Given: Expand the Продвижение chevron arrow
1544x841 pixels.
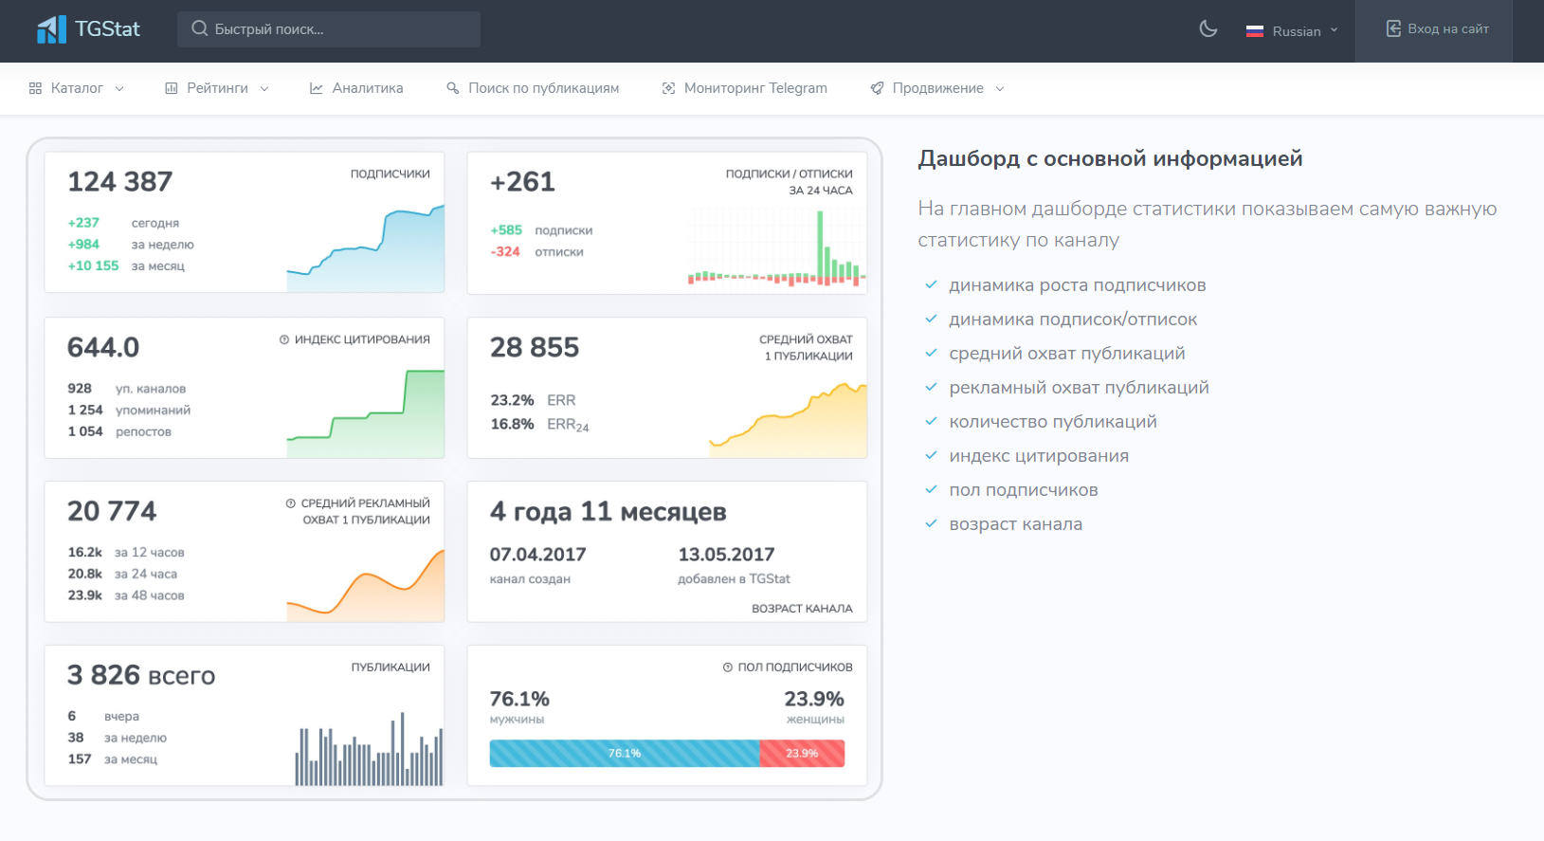Looking at the screenshot, I should [x=1000, y=88].
